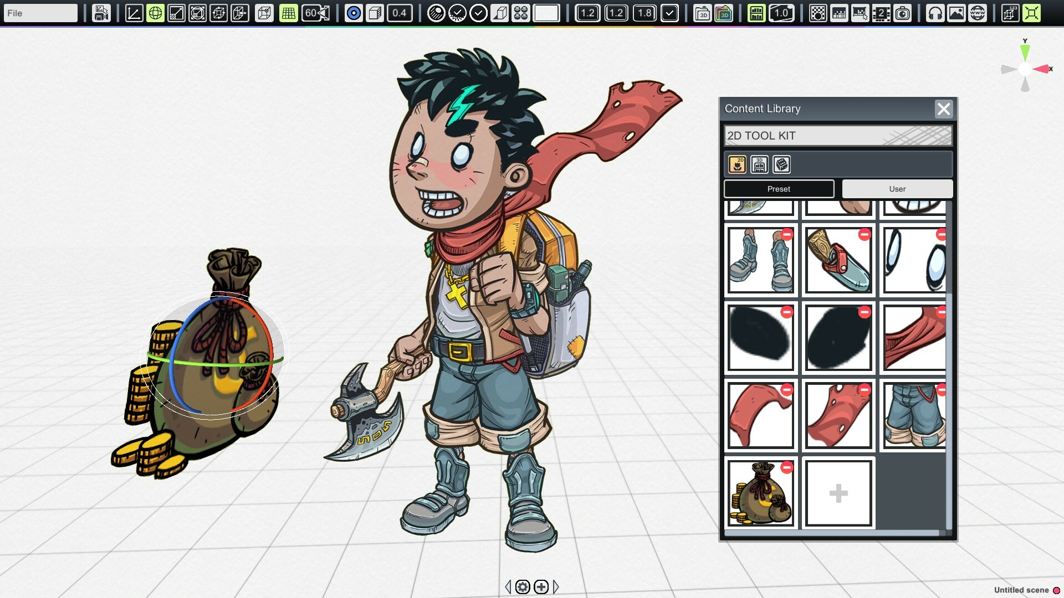Click the www web icon in the toolbar
Image resolution: width=1064 pixels, height=598 pixels.
point(976,13)
